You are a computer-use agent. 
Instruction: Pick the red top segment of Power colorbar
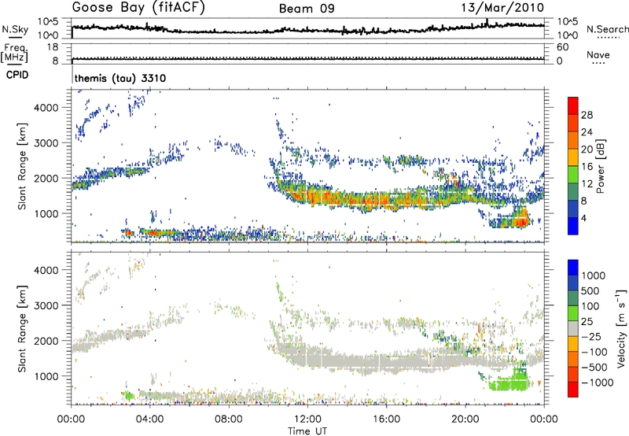(x=573, y=106)
